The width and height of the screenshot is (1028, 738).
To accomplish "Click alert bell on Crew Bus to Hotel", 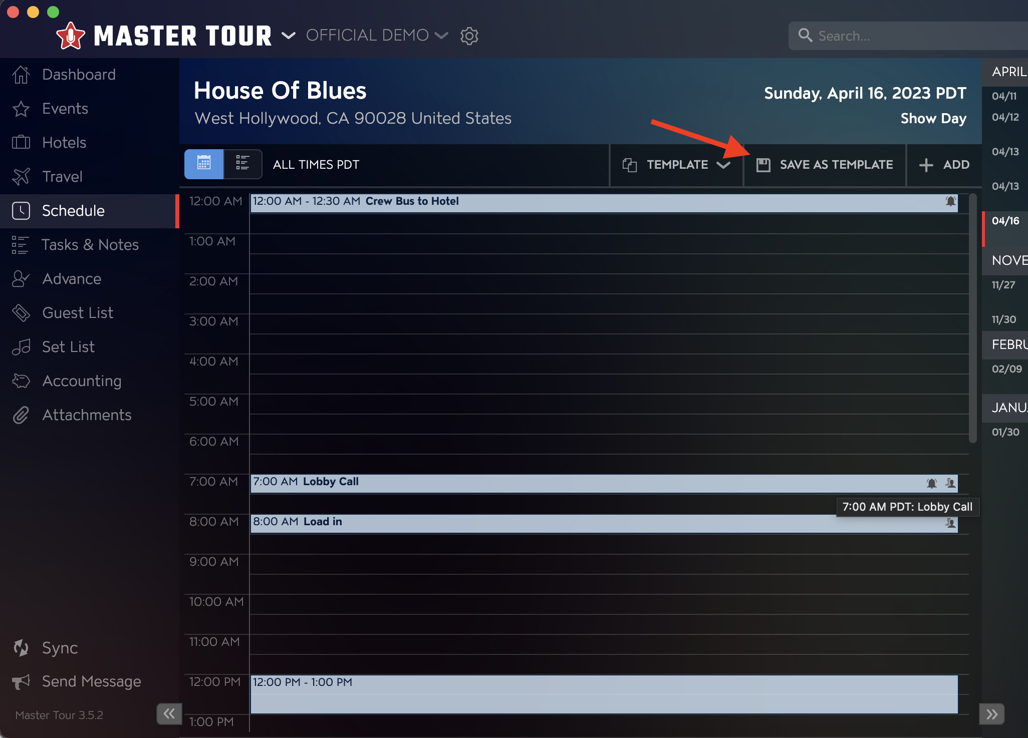I will pos(950,201).
